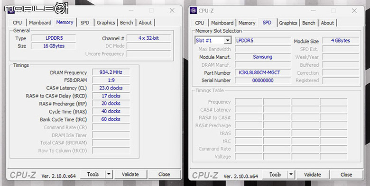This screenshot has height=186, width=370.
Task: Click Part Number field K3KL8L80CM-MGCT
Action: [263, 72]
